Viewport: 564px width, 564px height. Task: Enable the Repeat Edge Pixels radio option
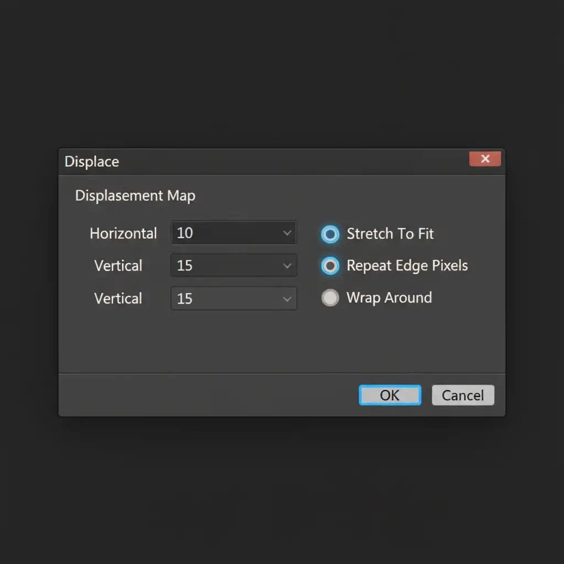click(x=330, y=266)
